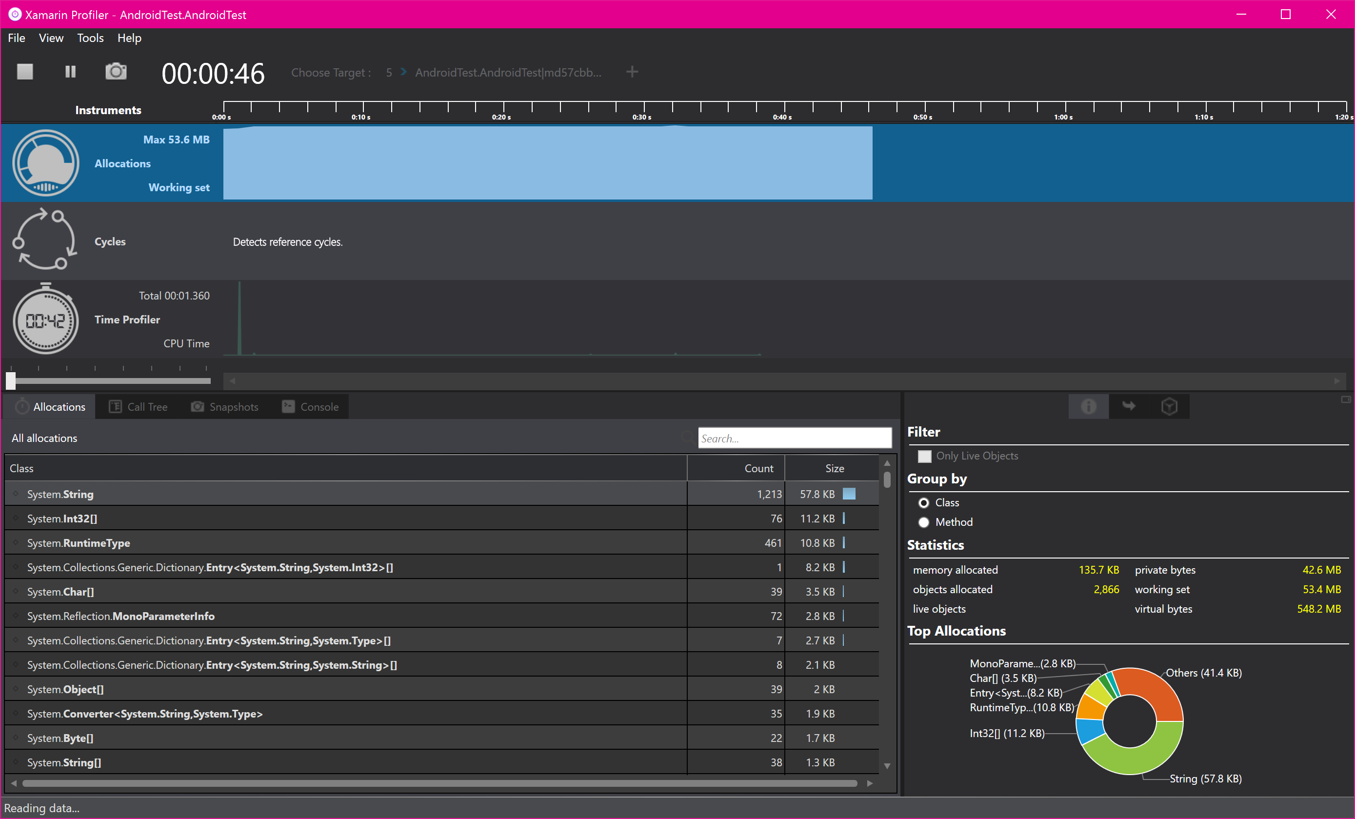Click the Allocations instrument gauge icon
This screenshot has width=1355, height=819.
[x=46, y=163]
